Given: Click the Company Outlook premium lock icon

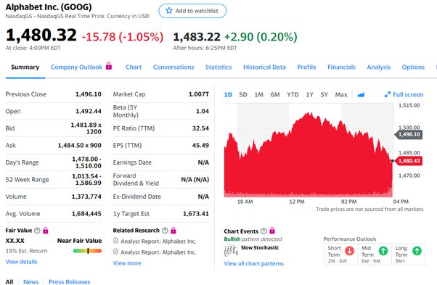Looking at the screenshot, I should pos(109,66).
